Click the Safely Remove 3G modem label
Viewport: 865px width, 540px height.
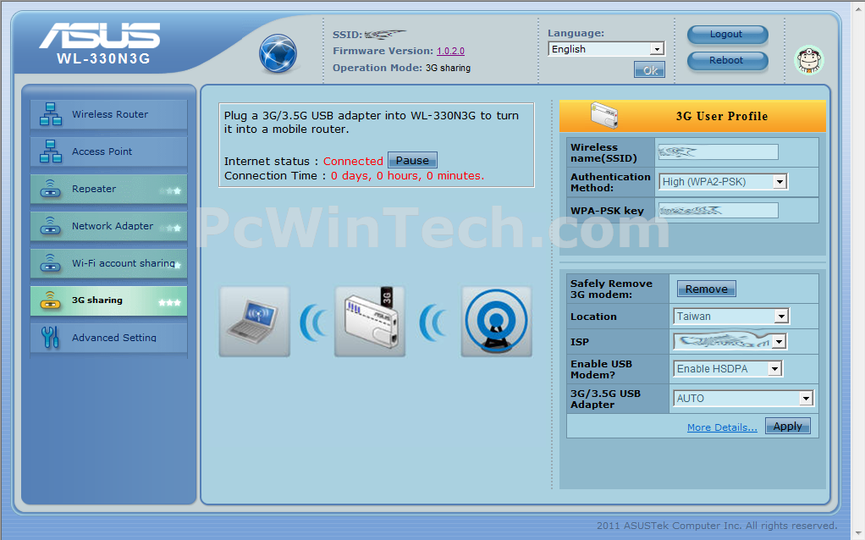[x=611, y=289]
